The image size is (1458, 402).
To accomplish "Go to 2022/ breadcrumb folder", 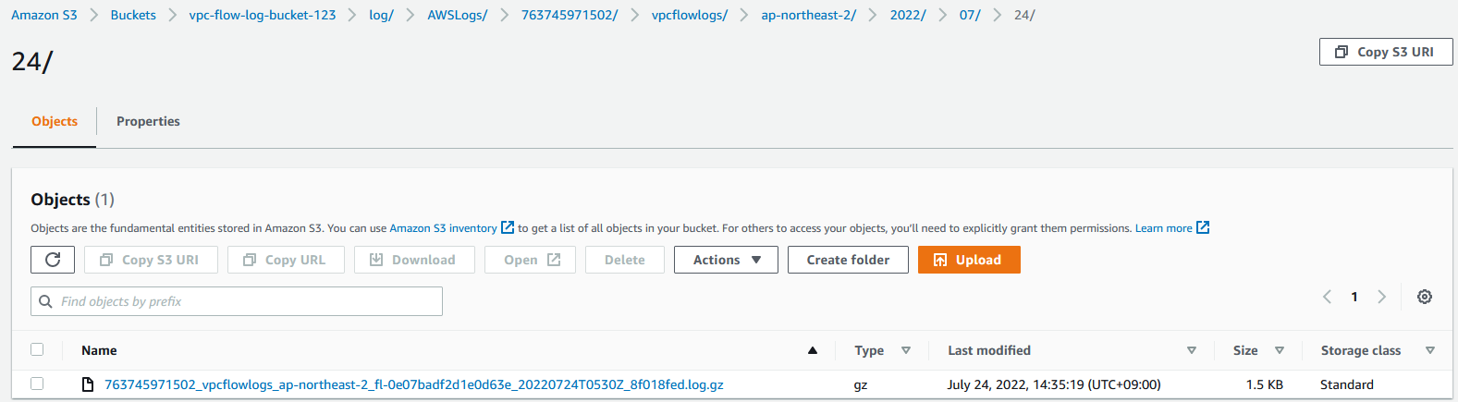I will coord(908,15).
